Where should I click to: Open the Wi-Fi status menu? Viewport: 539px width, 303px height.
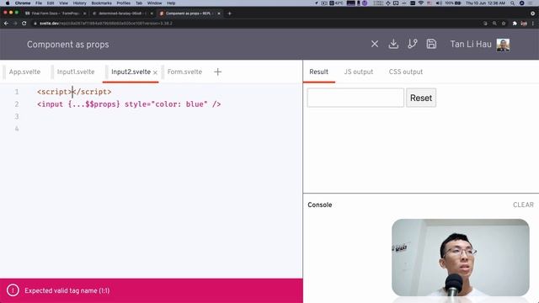point(421,3)
